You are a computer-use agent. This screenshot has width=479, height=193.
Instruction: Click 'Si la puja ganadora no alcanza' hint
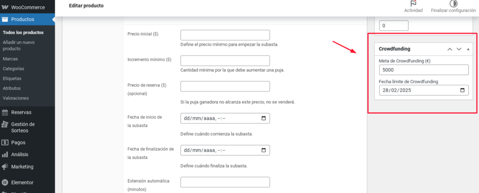[238, 102]
